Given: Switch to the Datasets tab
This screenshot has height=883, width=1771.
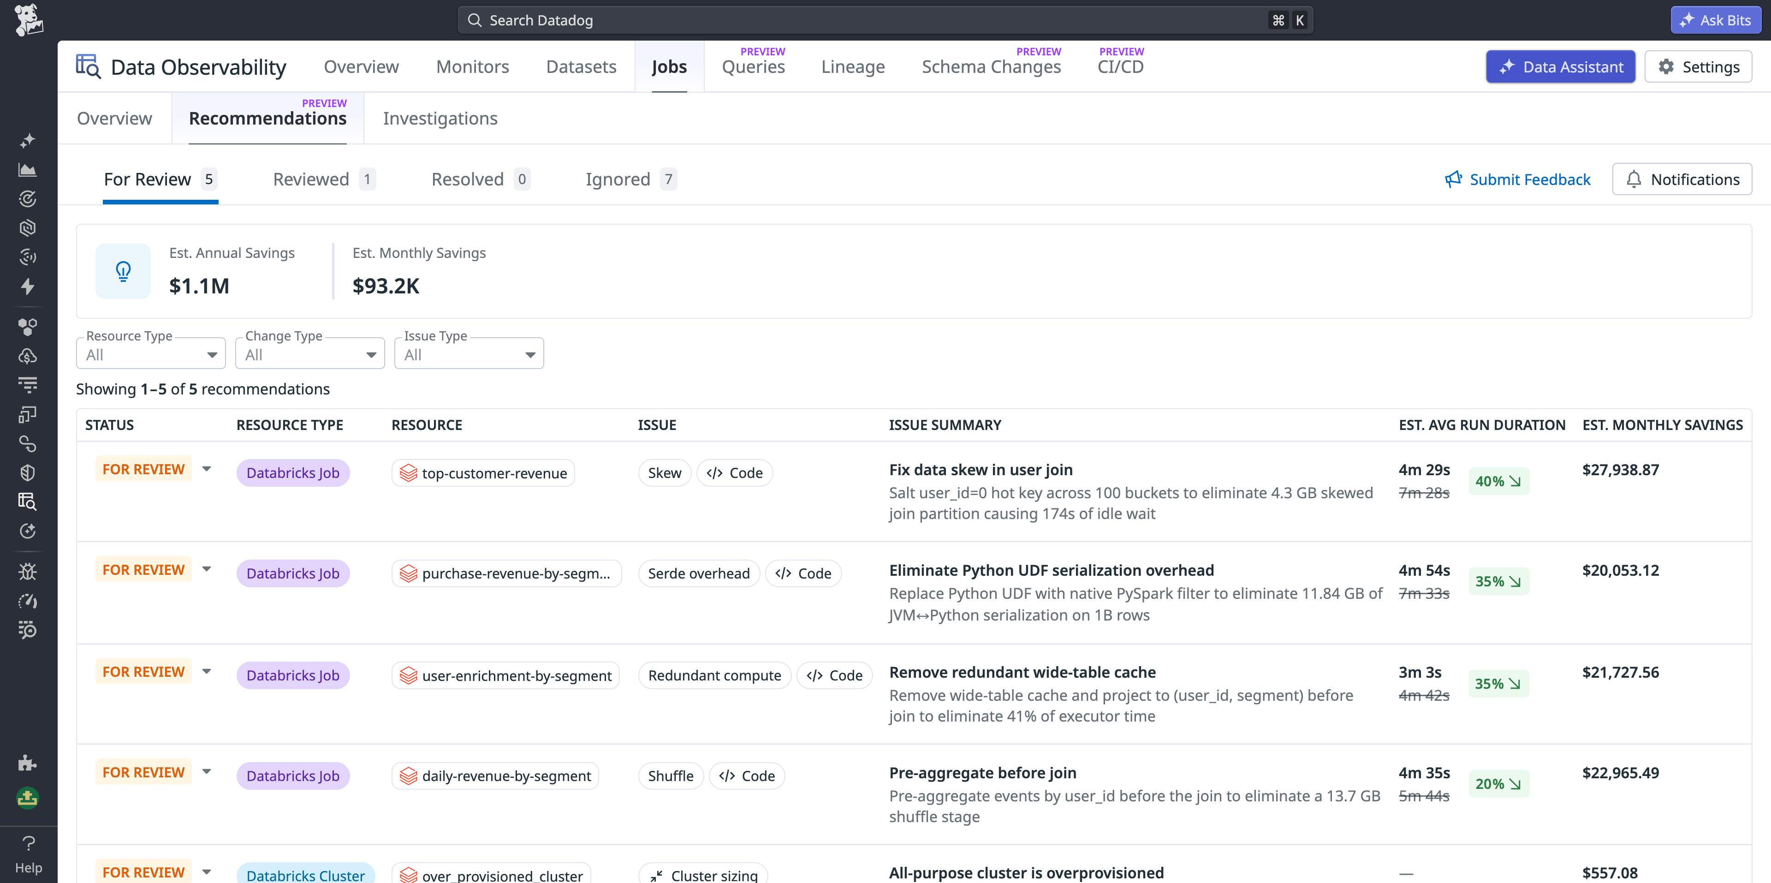Looking at the screenshot, I should [x=581, y=67].
